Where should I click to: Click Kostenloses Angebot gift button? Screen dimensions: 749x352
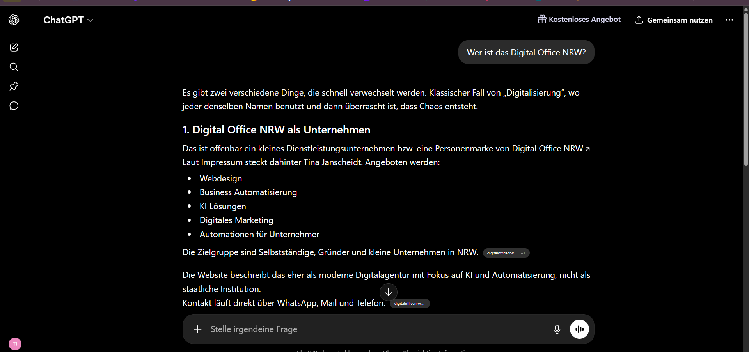click(x=579, y=20)
